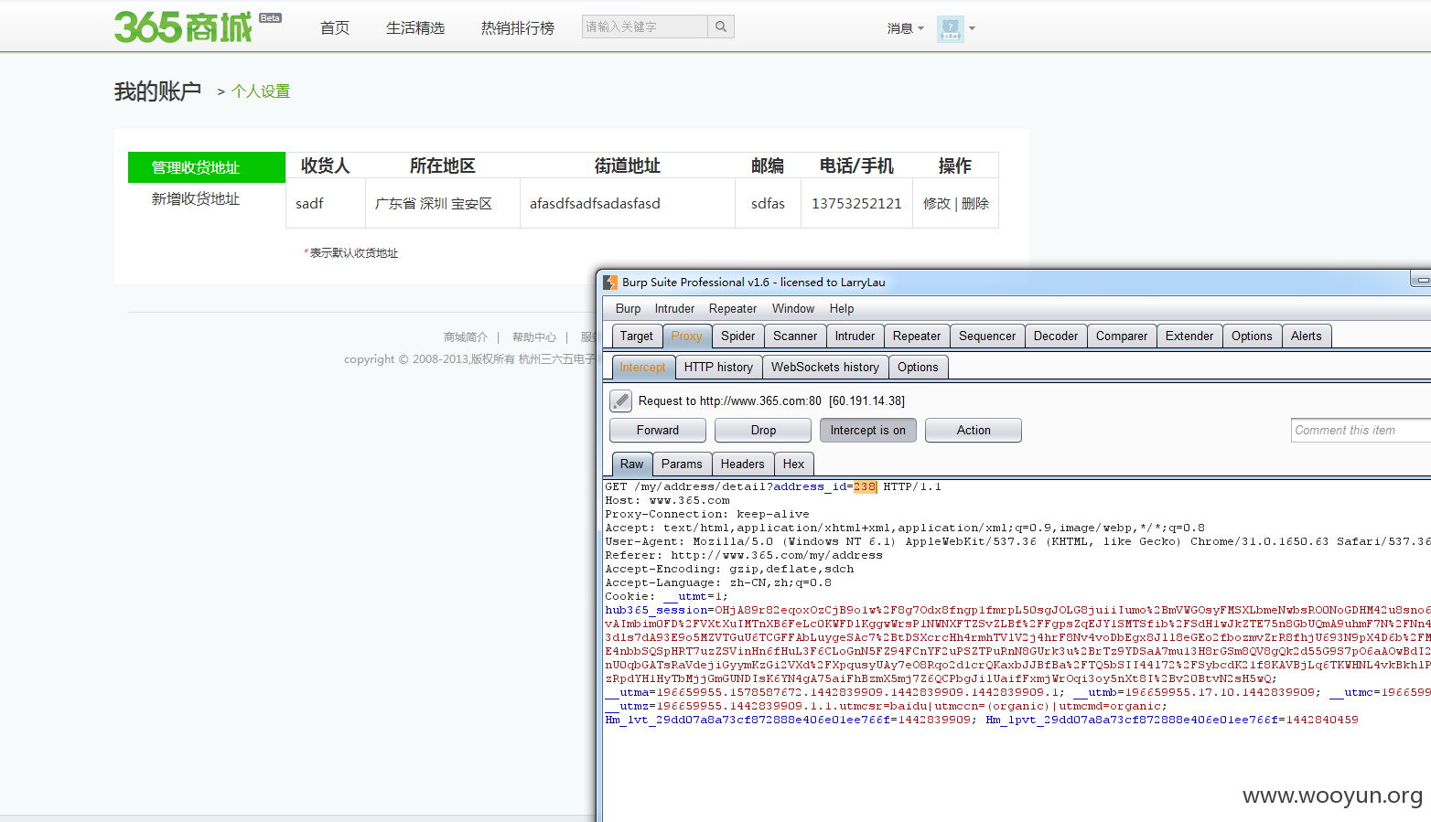Select the Intercept sub-tab
This screenshot has height=822, width=1431.
[642, 368]
